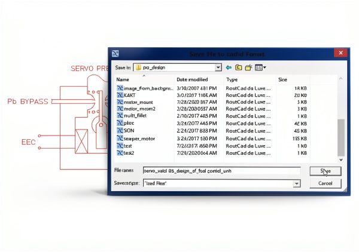359x252 pixels.
Task: Click the motor_mount file icon
Action: click(x=120, y=102)
